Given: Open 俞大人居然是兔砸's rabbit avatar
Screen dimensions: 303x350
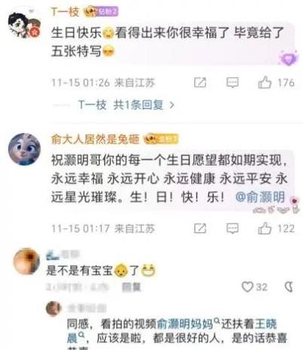Looking at the screenshot, I should pyautogui.click(x=24, y=149).
